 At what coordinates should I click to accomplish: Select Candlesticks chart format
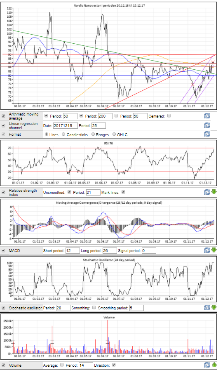[x=63, y=134]
